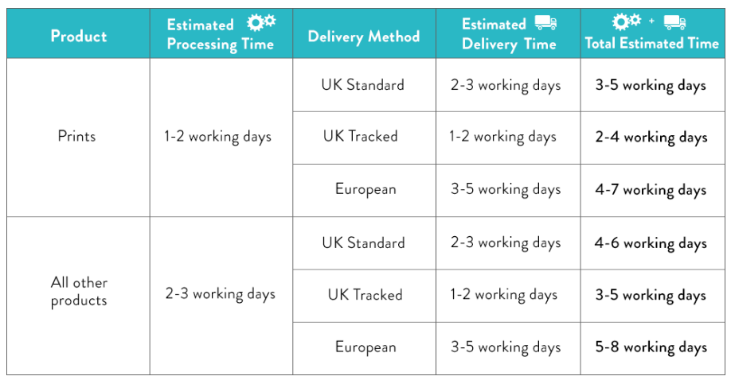Click the gears icon above Total Estimated Time
731x380 pixels.
tap(627, 21)
